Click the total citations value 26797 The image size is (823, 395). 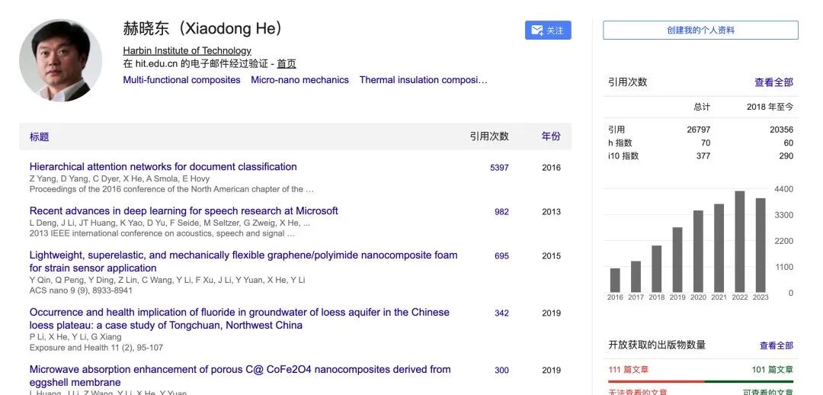(699, 130)
